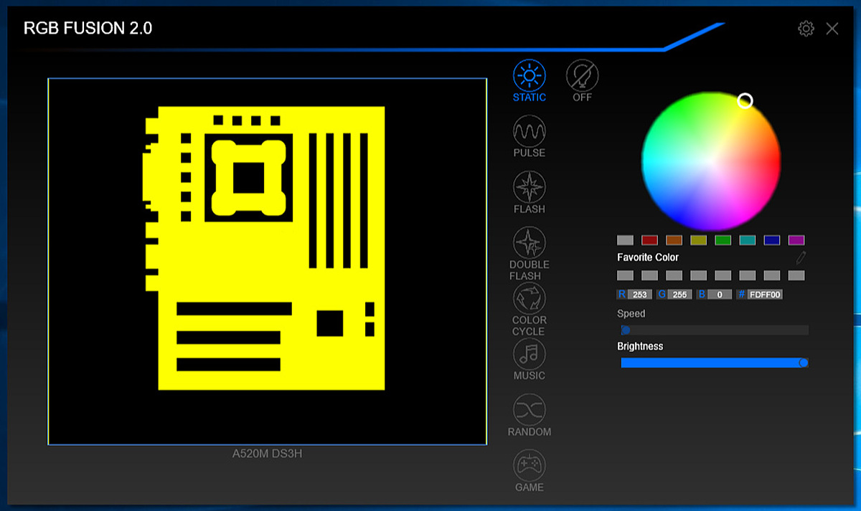Close the RGB Fusion window
Viewport: 861px width, 511px height.
click(x=832, y=29)
